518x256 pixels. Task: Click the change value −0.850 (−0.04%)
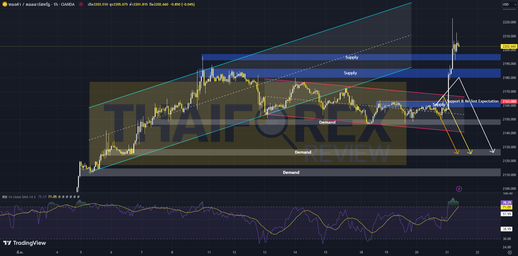click(182, 4)
